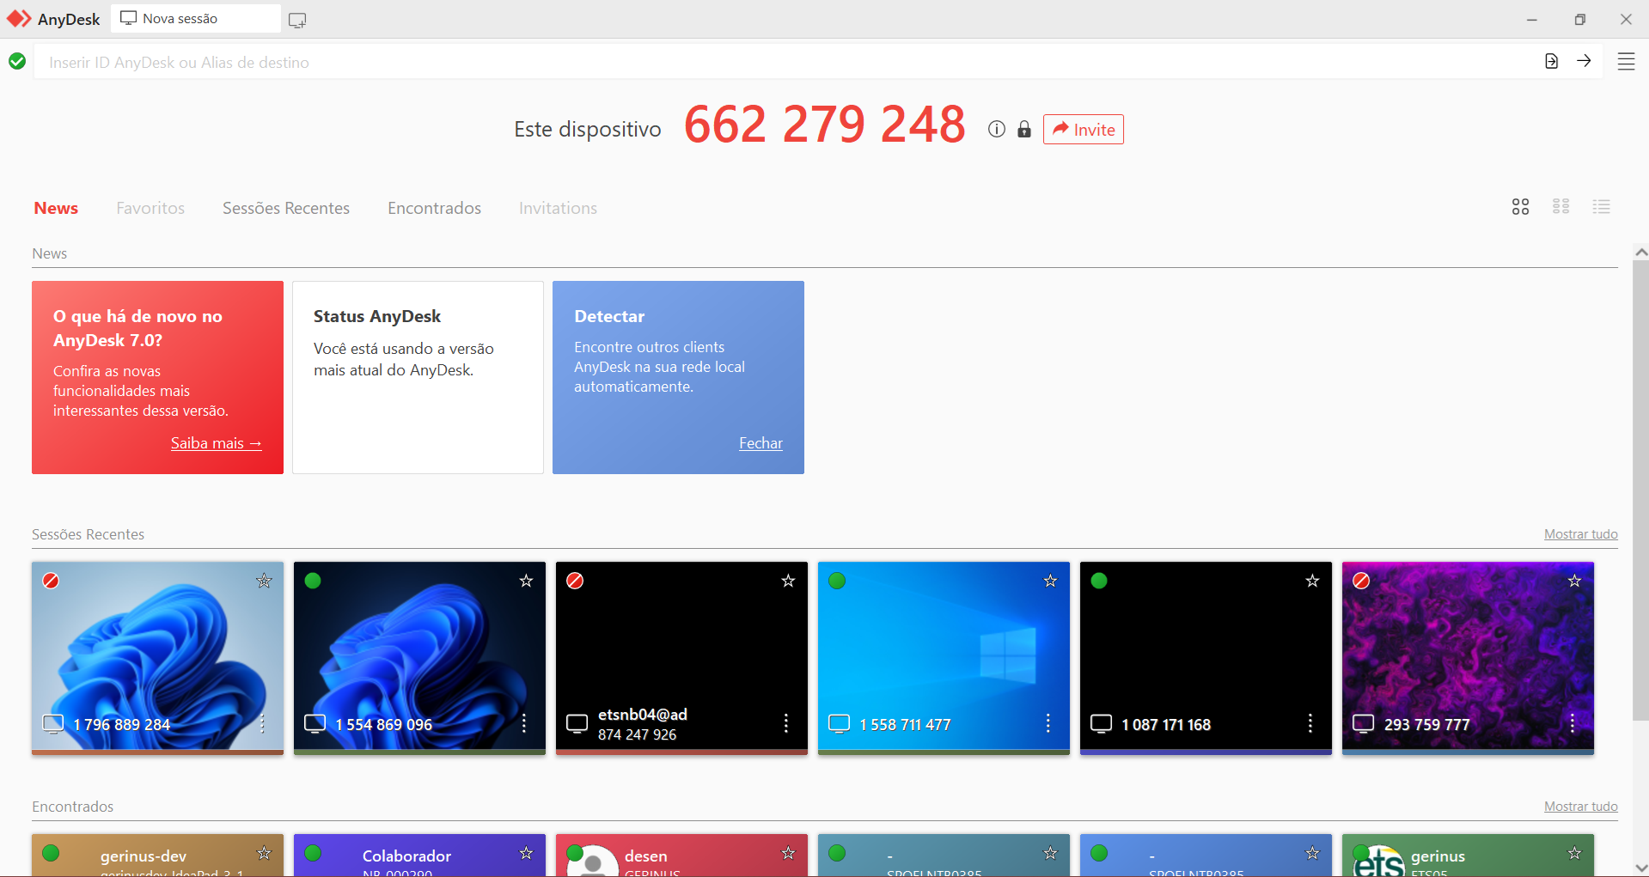
Task: Click monitor icon on etsnb04@ad
Action: click(577, 724)
